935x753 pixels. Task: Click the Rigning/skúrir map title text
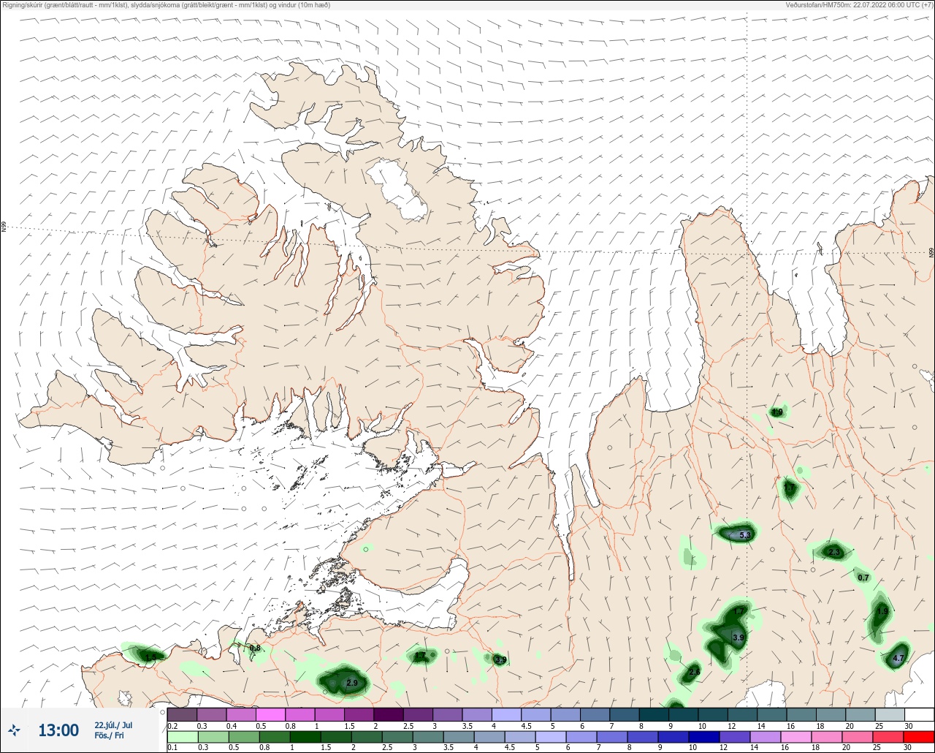click(x=166, y=5)
